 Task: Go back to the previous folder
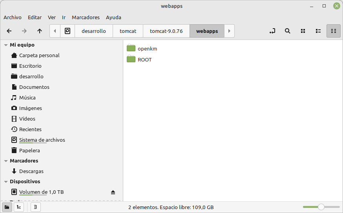coord(9,31)
